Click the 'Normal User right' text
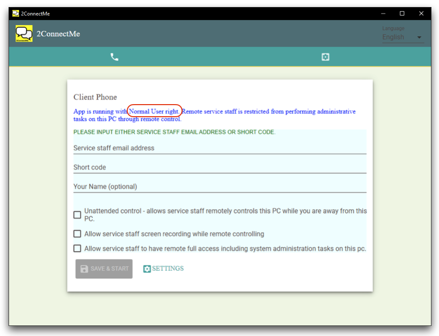Viewport: 439px width, 336px height. [x=154, y=112]
